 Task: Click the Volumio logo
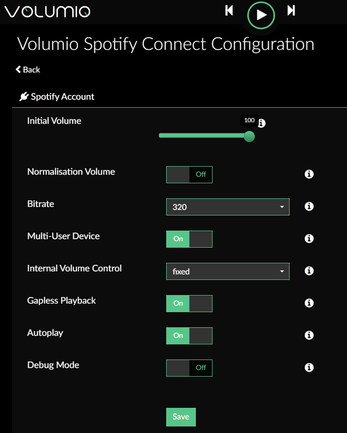pos(47,12)
